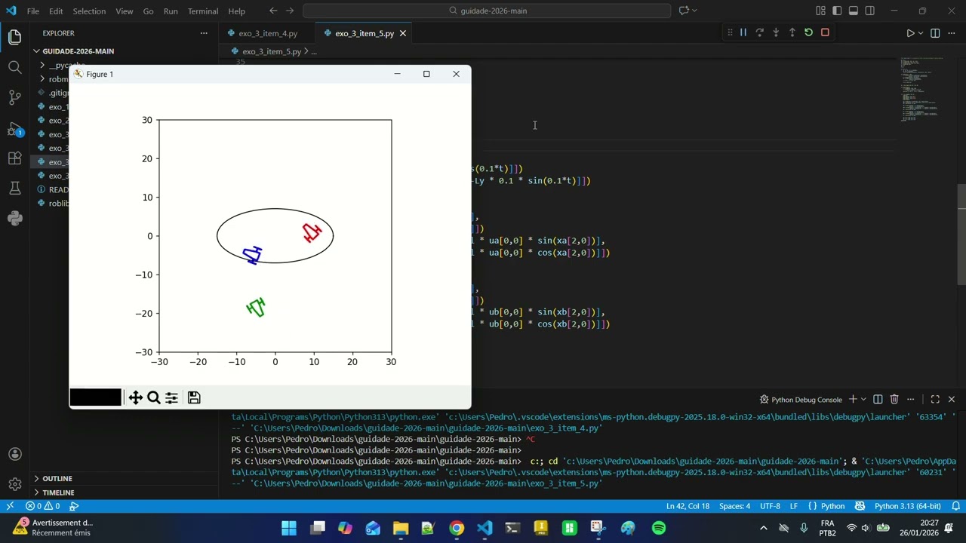This screenshot has width=966, height=543.
Task: Open the Run menu
Action: pyautogui.click(x=171, y=11)
